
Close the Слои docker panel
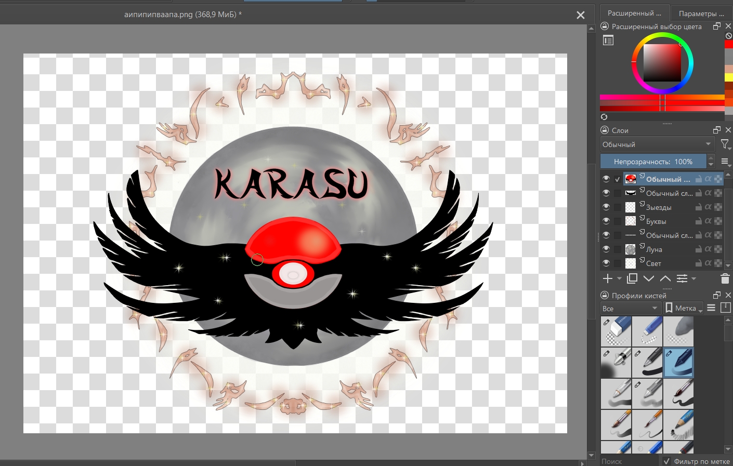click(728, 130)
